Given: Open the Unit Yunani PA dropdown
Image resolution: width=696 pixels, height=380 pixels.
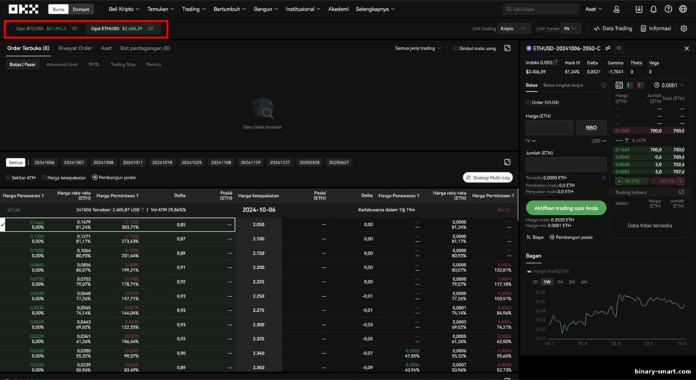Looking at the screenshot, I should [x=571, y=28].
